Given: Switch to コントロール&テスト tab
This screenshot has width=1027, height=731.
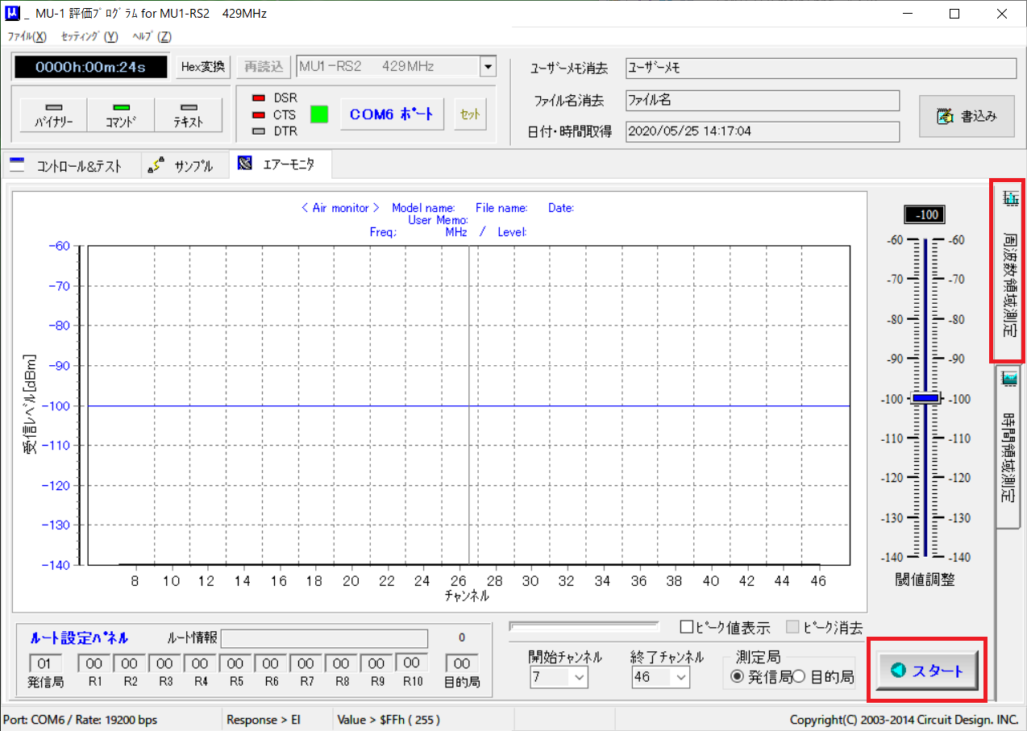Looking at the screenshot, I should click(x=70, y=165).
